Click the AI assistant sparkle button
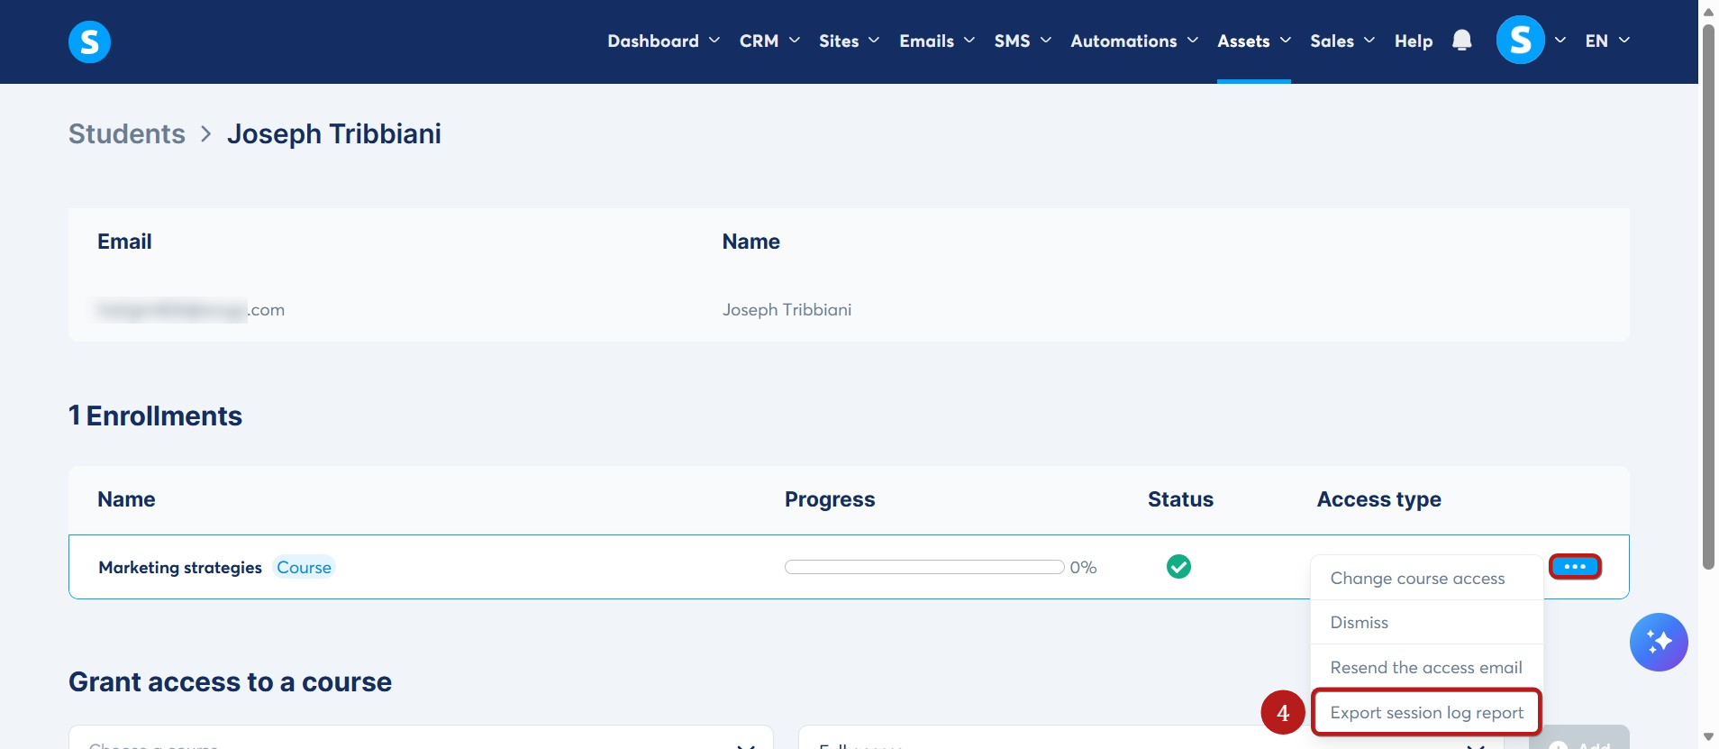1719x749 pixels. (x=1659, y=642)
